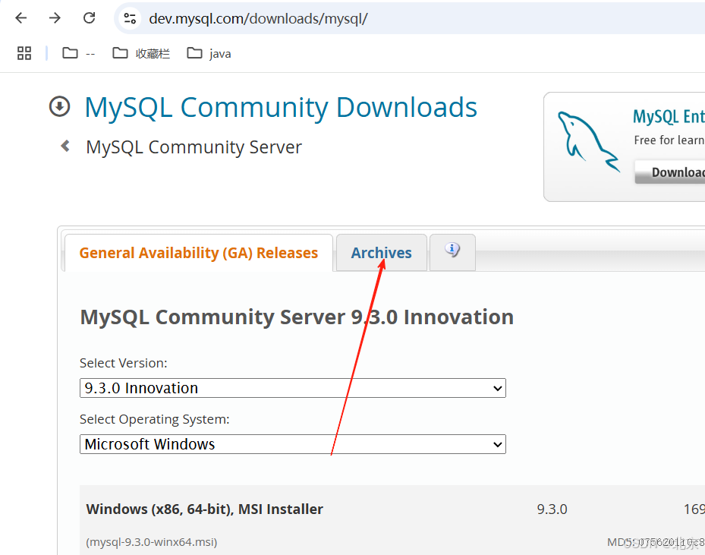Expand the Select Operating System dropdown
This screenshot has height=555, width=705.
293,444
